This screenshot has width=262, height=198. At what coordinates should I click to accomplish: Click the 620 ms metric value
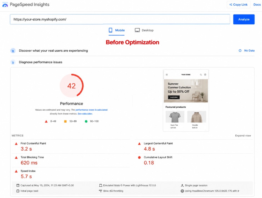click(29, 163)
